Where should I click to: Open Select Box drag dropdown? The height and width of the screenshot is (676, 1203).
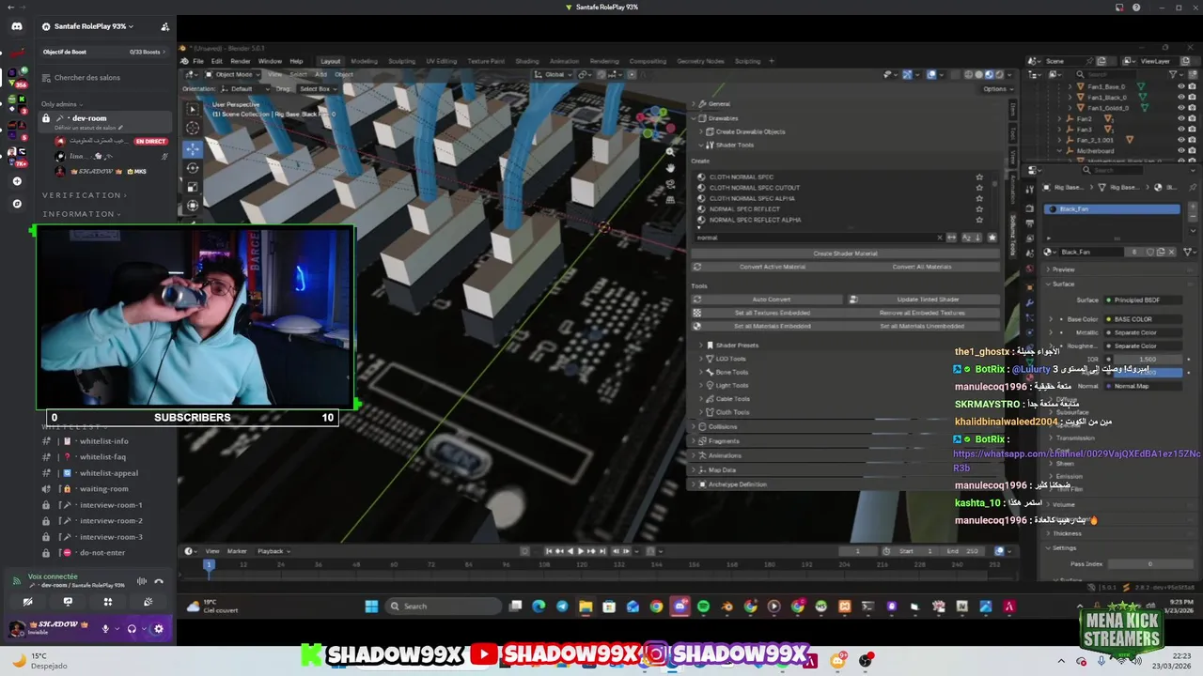318,89
